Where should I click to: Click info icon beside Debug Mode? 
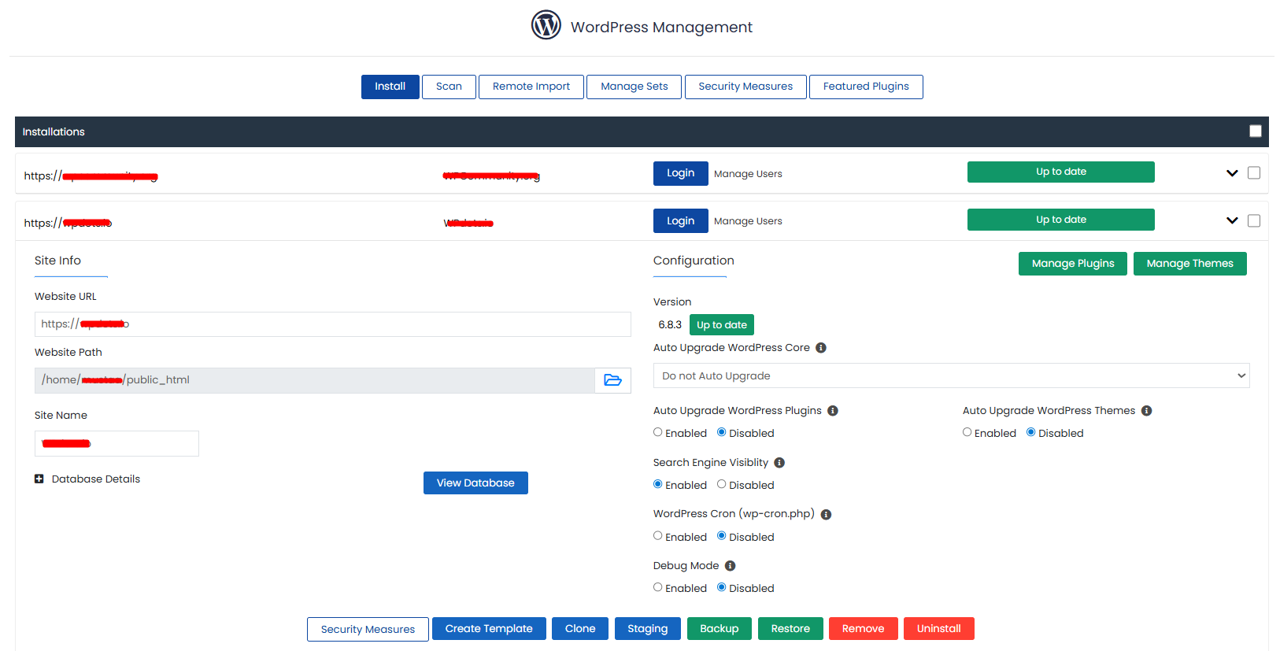coord(730,566)
